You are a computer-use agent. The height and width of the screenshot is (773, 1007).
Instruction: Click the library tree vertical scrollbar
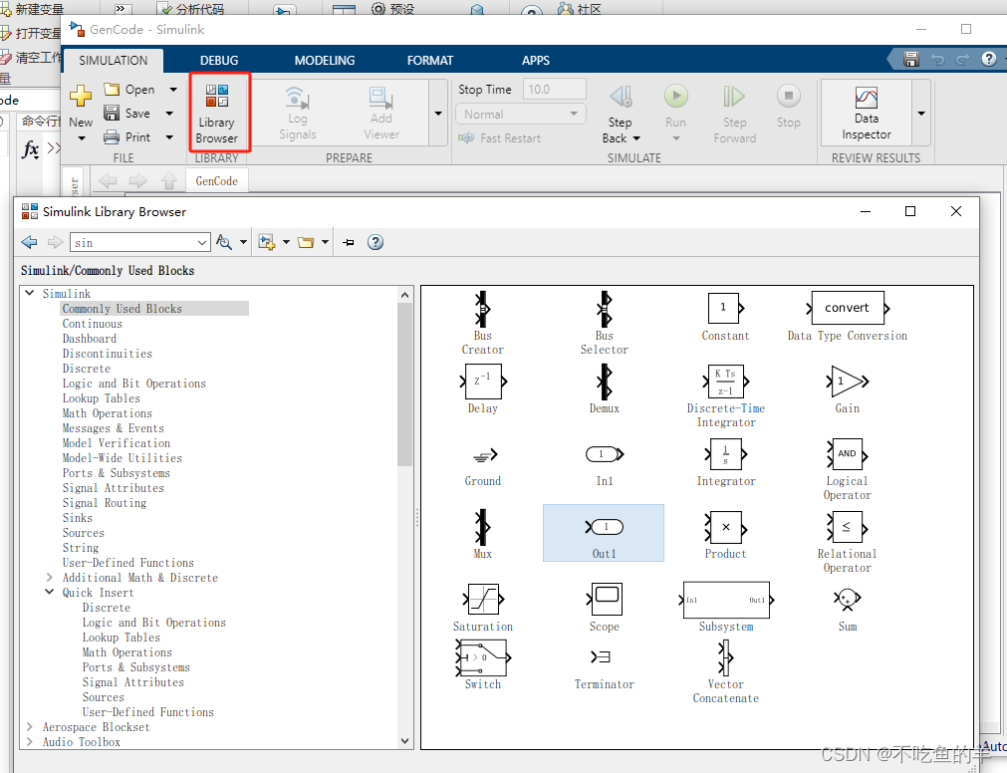[x=404, y=386]
